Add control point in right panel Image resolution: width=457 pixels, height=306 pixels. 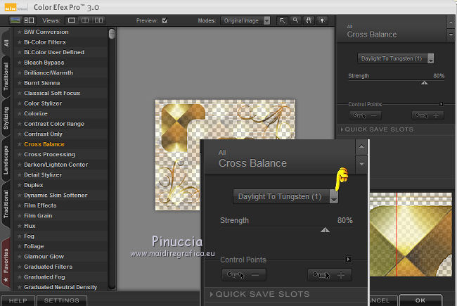427,115
